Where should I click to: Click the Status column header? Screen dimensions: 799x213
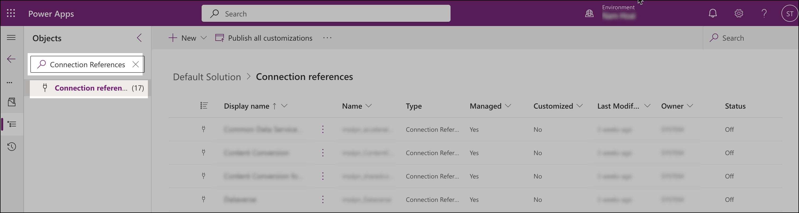click(x=735, y=106)
